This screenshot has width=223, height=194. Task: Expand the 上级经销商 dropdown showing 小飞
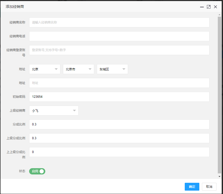54,111
